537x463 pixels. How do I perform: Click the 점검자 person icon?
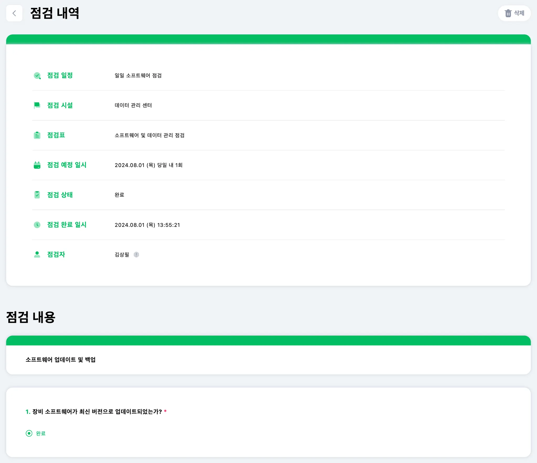pyautogui.click(x=37, y=254)
